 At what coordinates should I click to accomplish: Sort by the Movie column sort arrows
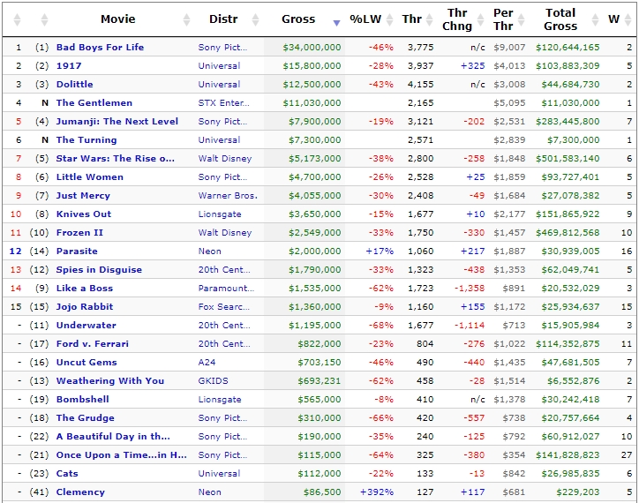pyautogui.click(x=186, y=19)
